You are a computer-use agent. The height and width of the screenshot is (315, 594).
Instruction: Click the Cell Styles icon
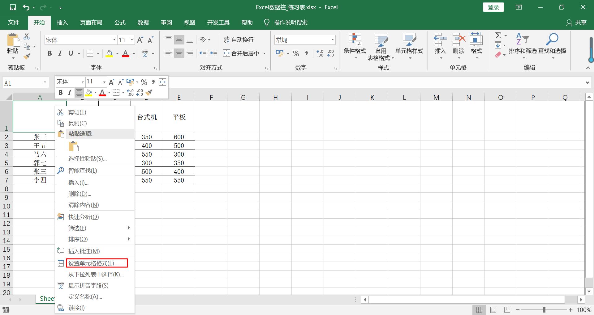point(409,46)
